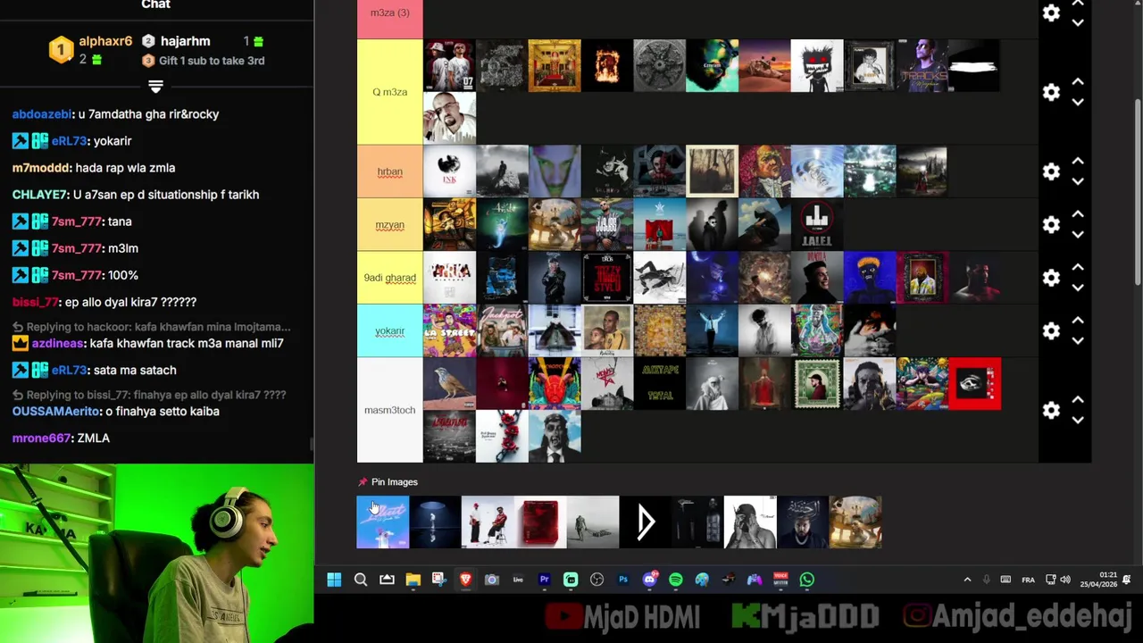Launch File Explorer from taskbar
Viewport: 1143px width, 643px height.
413,580
